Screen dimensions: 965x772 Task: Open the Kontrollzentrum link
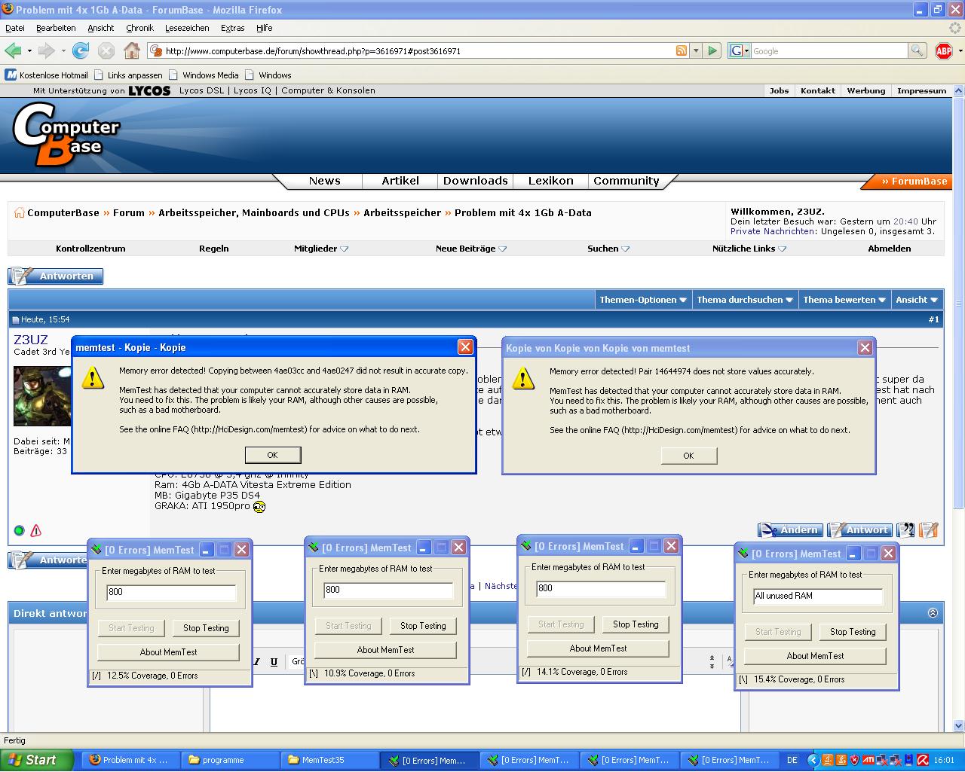click(90, 249)
